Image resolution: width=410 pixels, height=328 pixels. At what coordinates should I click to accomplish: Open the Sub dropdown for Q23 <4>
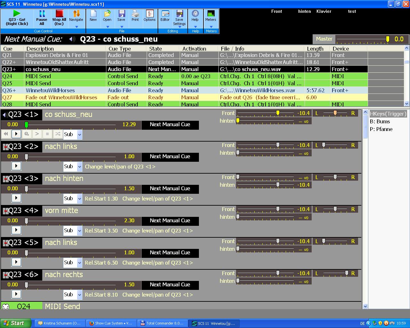pos(79,231)
